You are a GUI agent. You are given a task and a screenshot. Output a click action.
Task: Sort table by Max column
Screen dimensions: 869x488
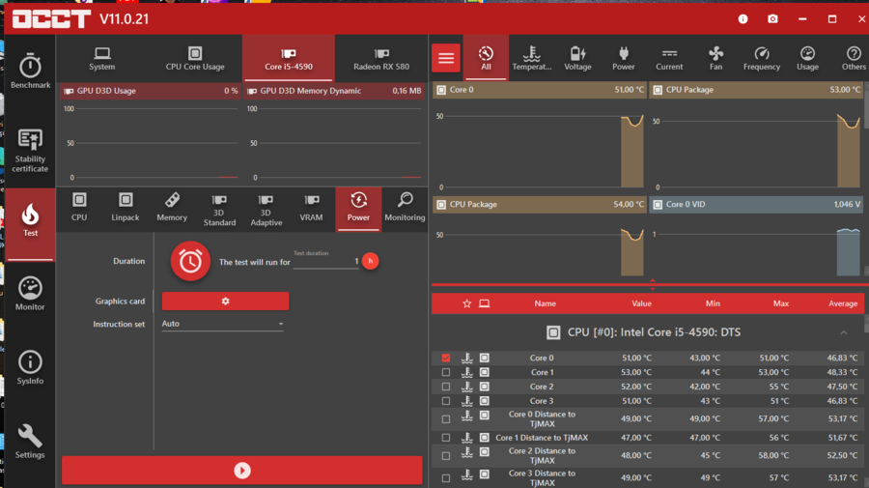(x=781, y=303)
